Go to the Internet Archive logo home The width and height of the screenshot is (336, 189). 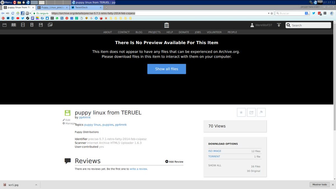click(x=167, y=25)
